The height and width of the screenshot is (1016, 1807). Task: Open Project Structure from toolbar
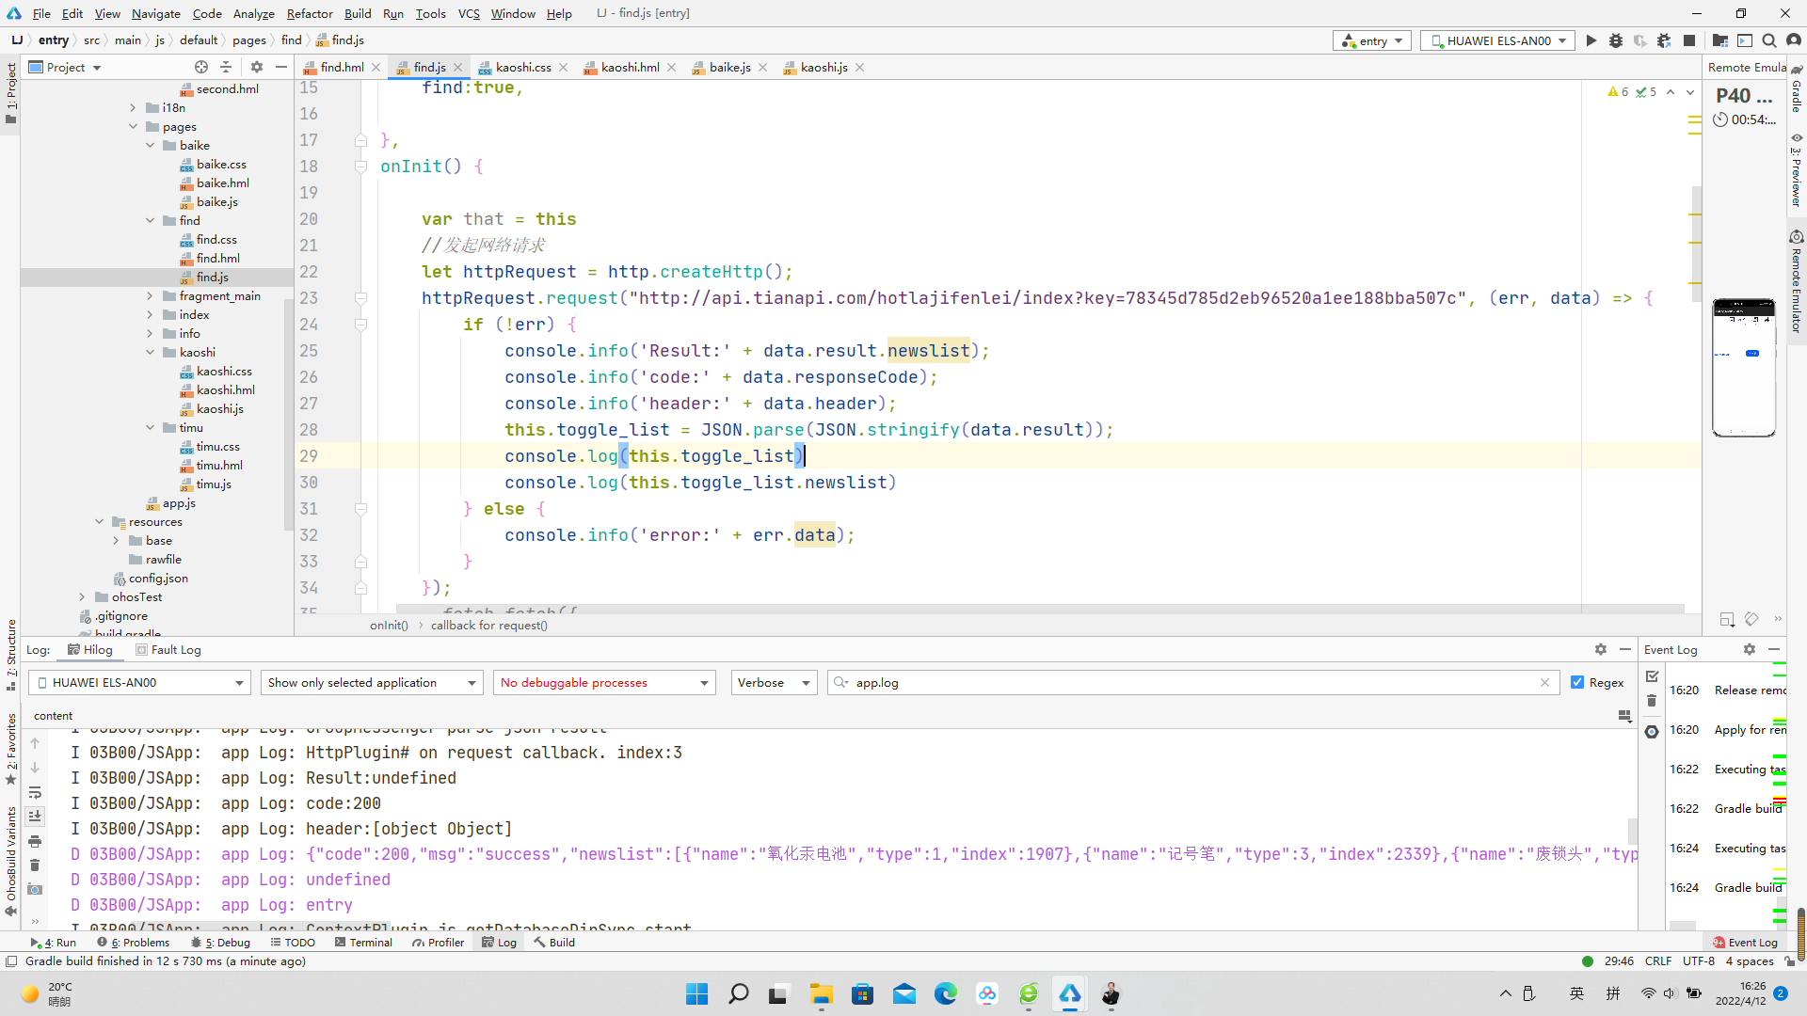coord(1720,40)
